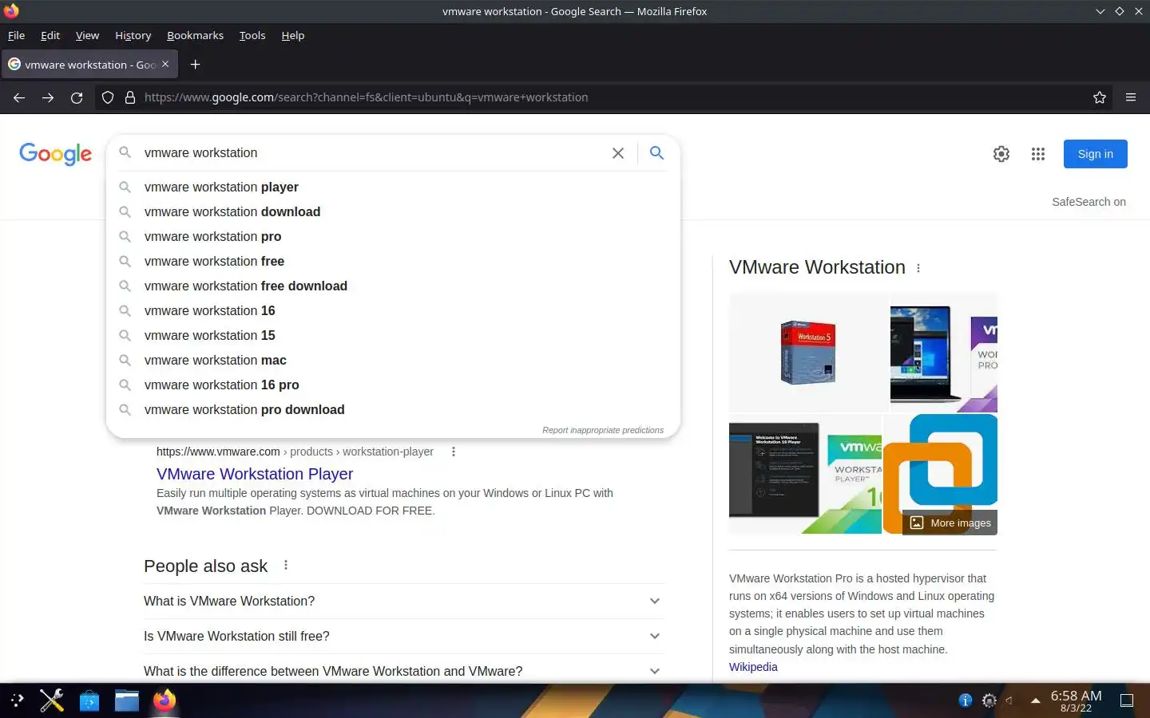Bookmark this page with the star
Screen dimensions: 1150x718
1100,97
